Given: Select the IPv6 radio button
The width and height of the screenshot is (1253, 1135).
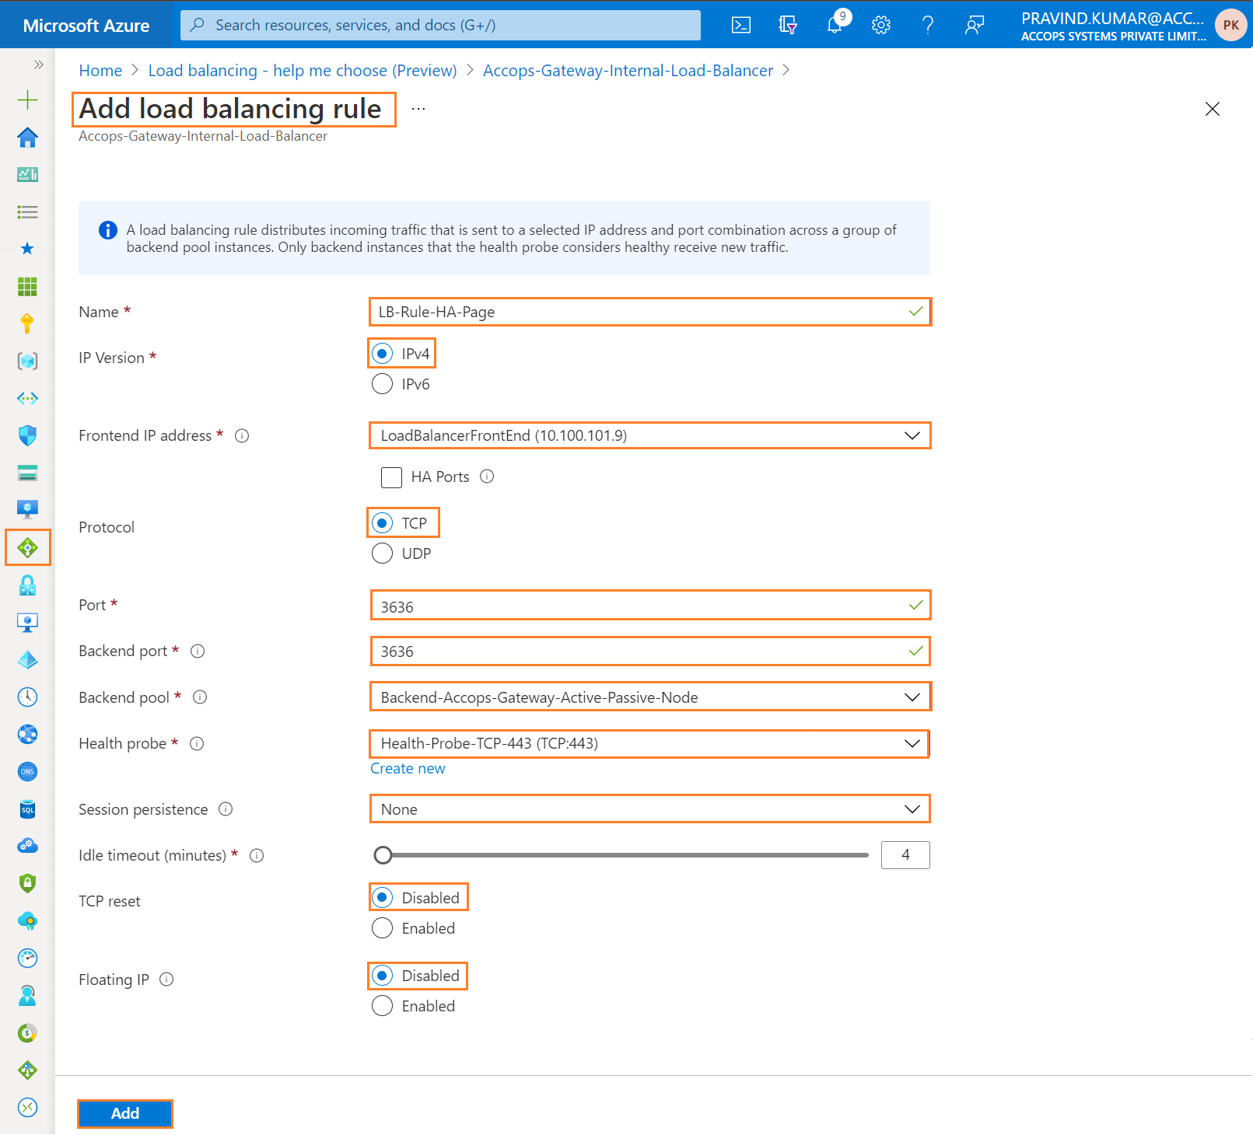Looking at the screenshot, I should (382, 384).
